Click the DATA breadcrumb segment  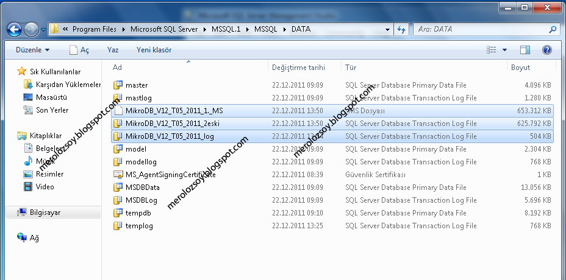(x=301, y=29)
